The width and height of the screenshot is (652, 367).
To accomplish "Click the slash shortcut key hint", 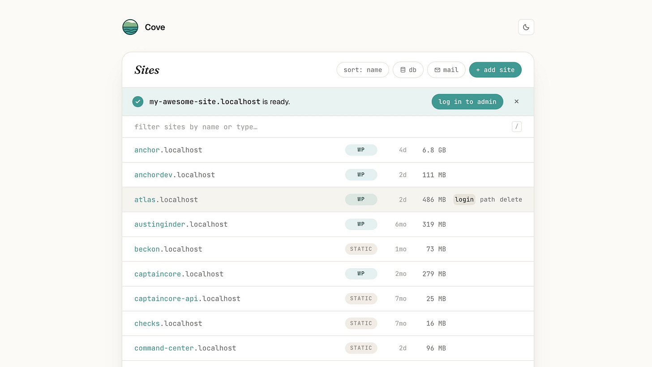I will pyautogui.click(x=517, y=127).
